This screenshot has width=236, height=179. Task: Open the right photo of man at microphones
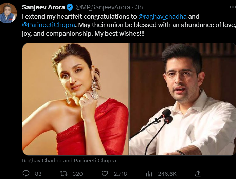click(x=183, y=99)
